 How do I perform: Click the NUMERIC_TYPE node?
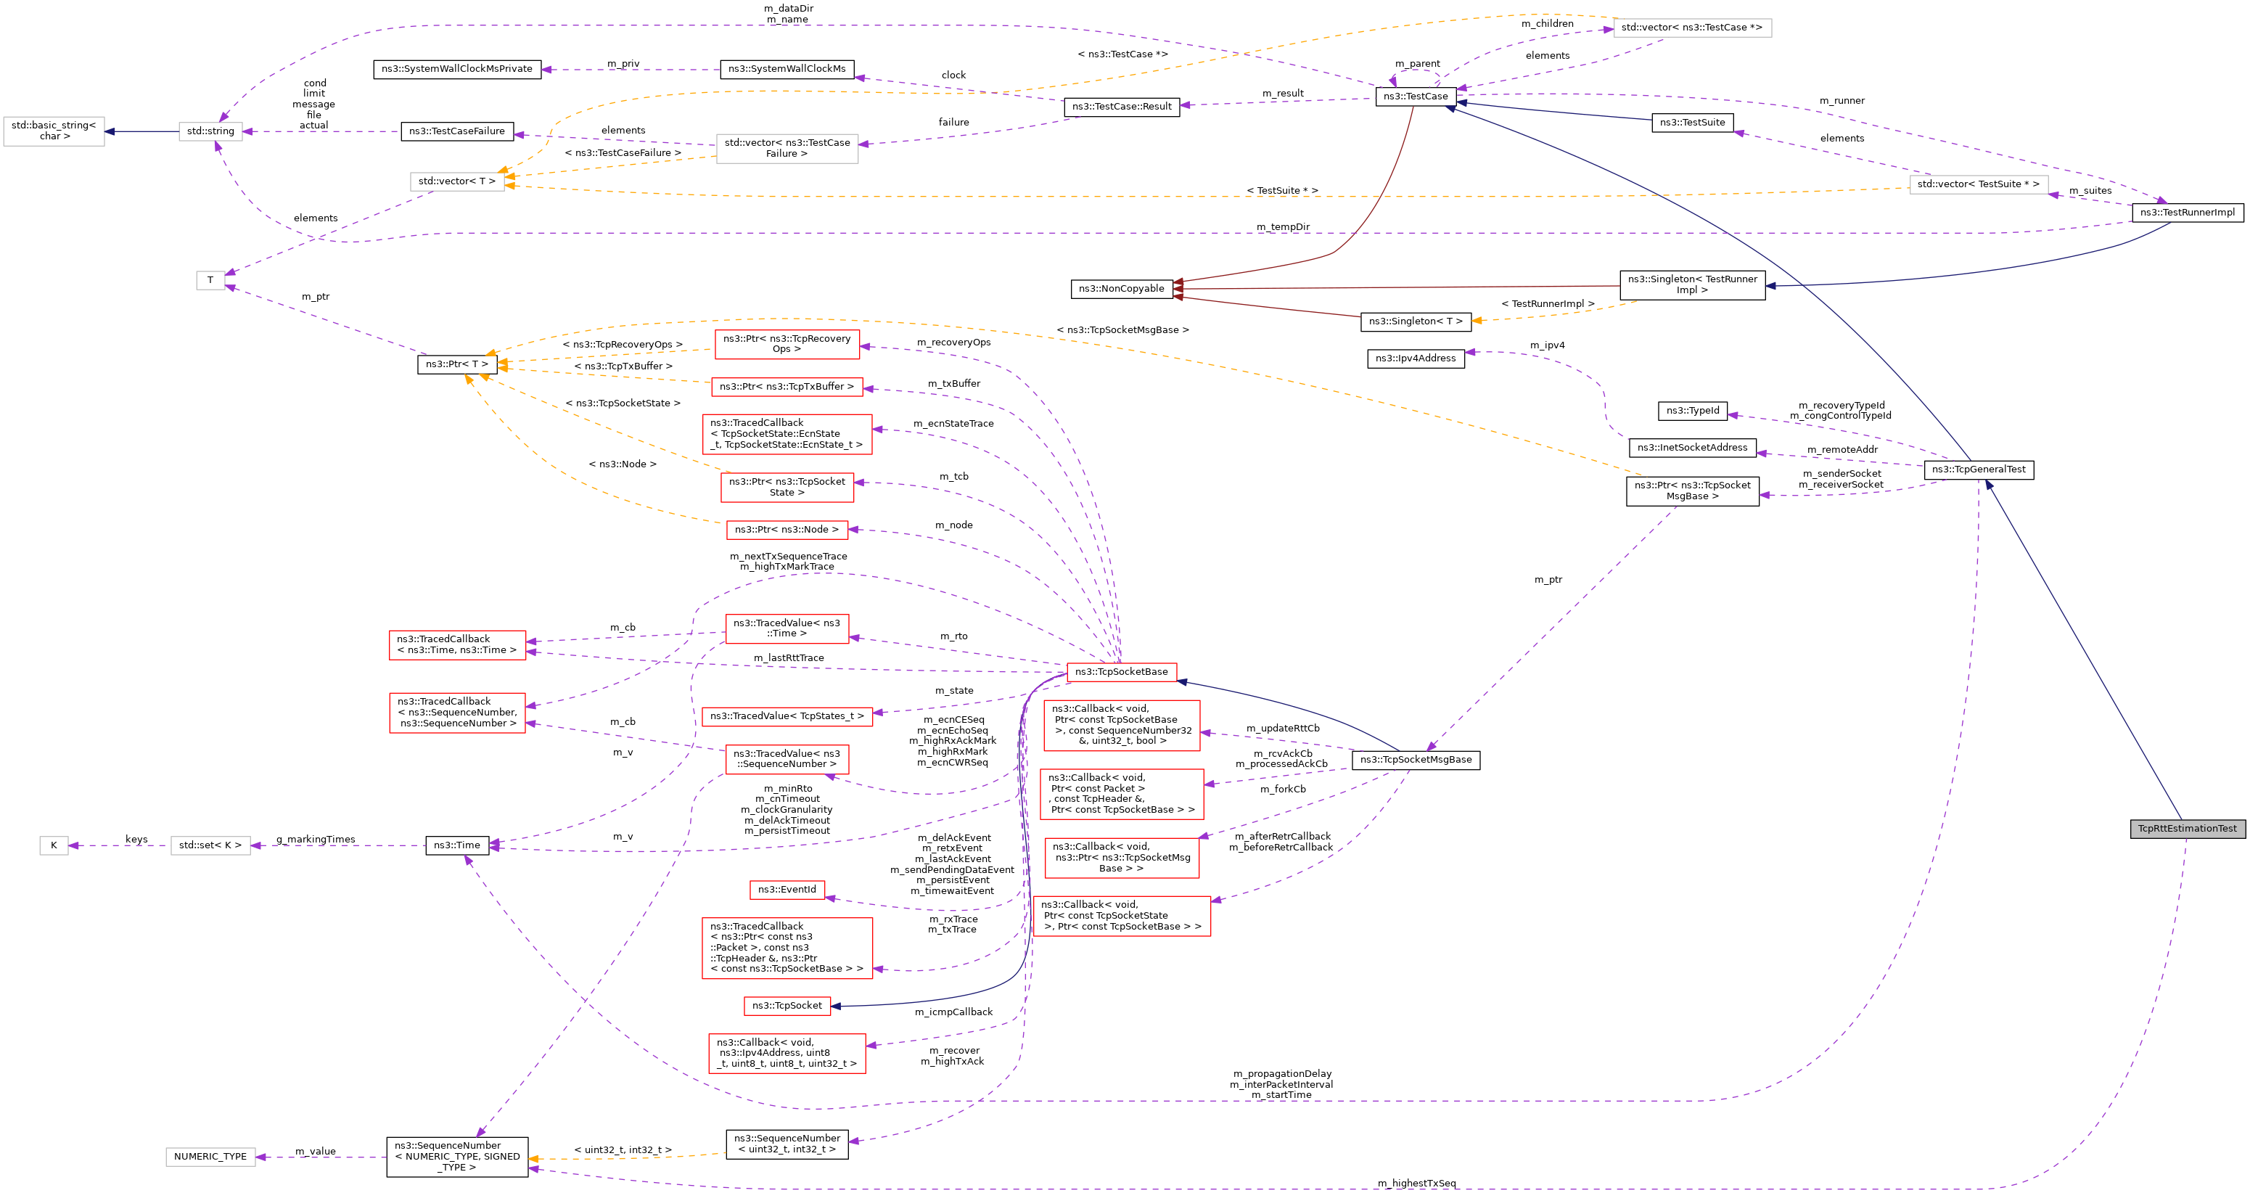click(210, 1157)
